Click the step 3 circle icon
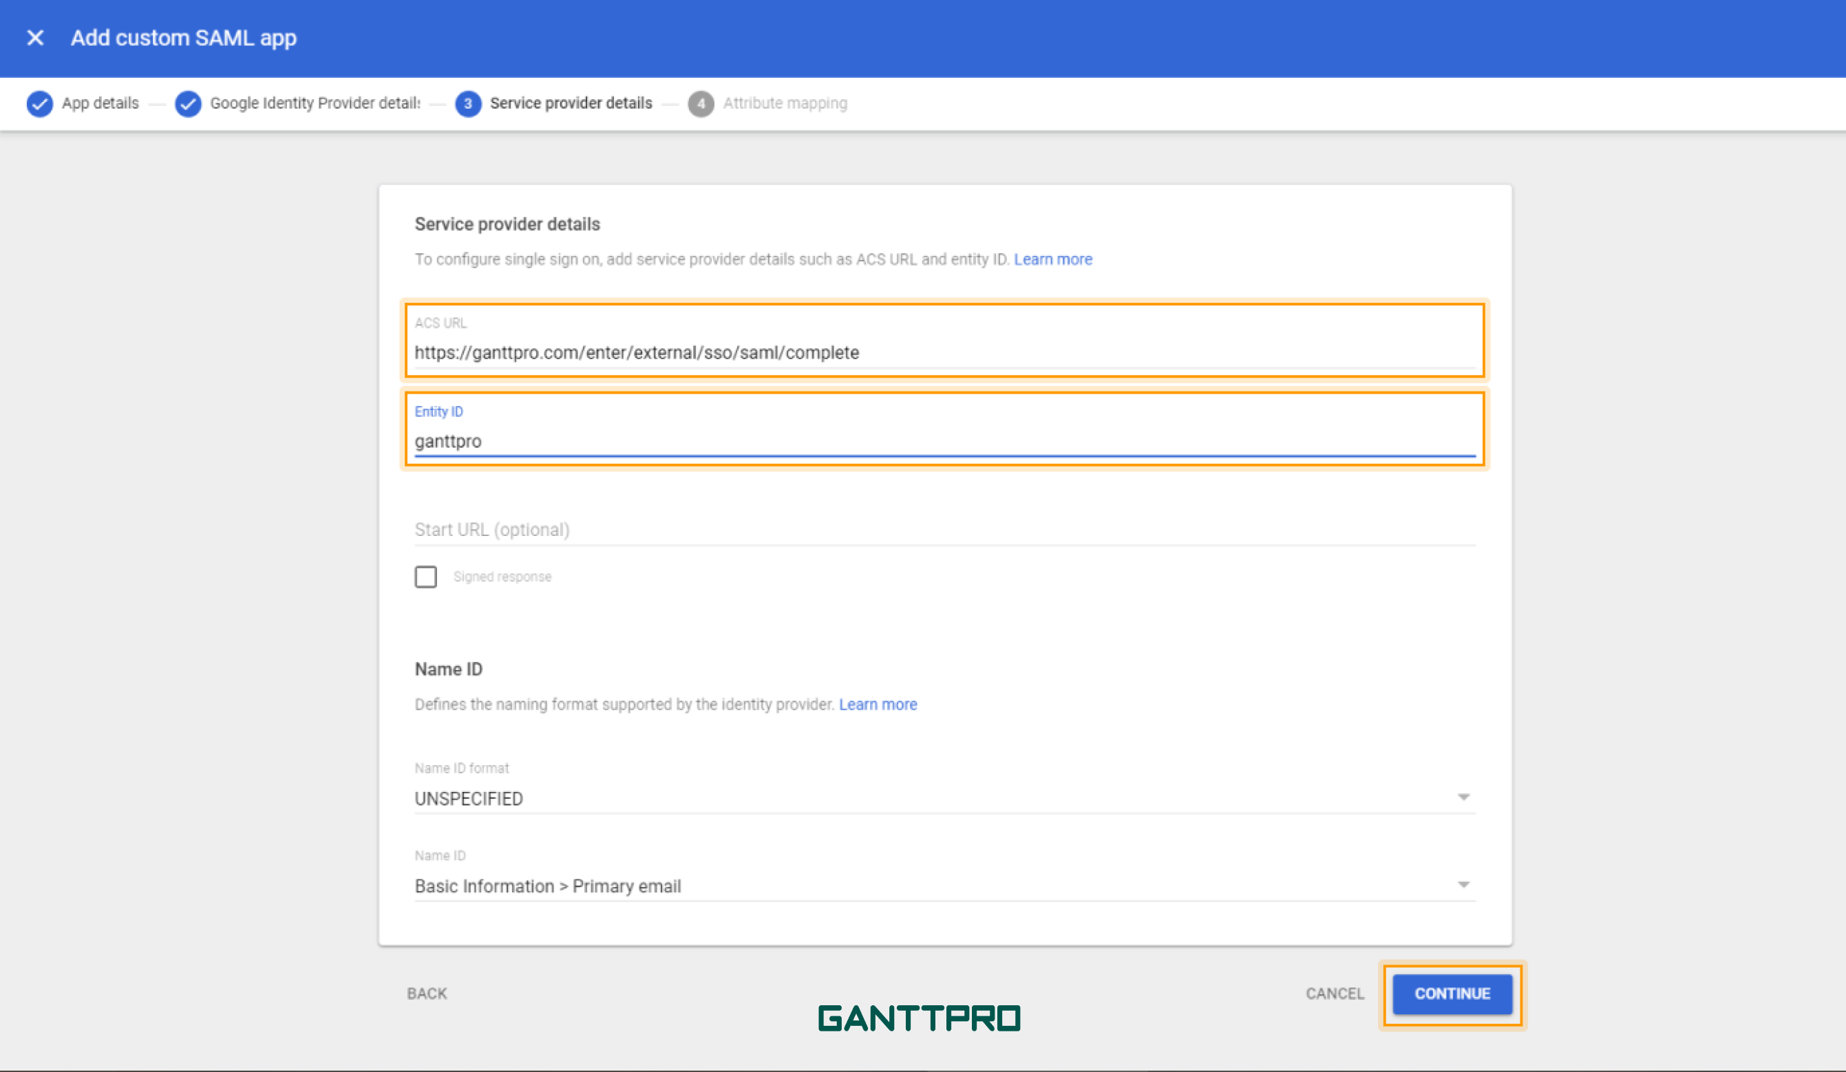The width and height of the screenshot is (1846, 1072). pos(468,103)
